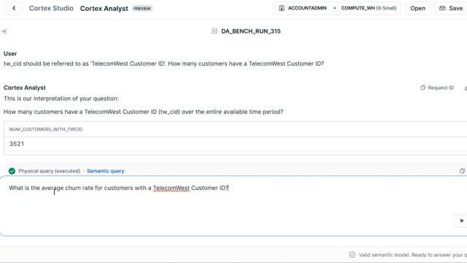Click the misspelled TelecomWest word in input

point(171,188)
